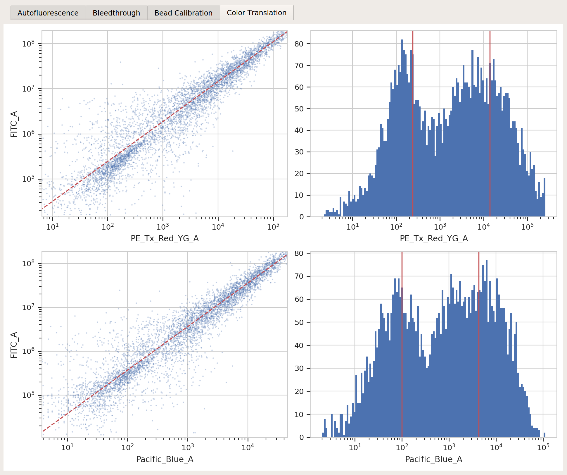Click the PE_Tx_Red_YG_A versus FITC_A scatter plot

pos(165,124)
